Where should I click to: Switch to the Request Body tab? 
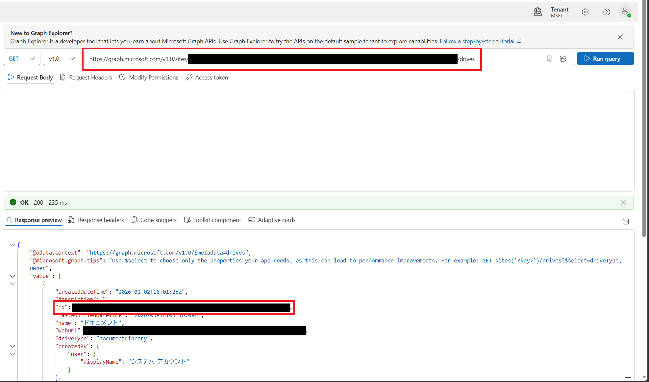click(x=31, y=78)
